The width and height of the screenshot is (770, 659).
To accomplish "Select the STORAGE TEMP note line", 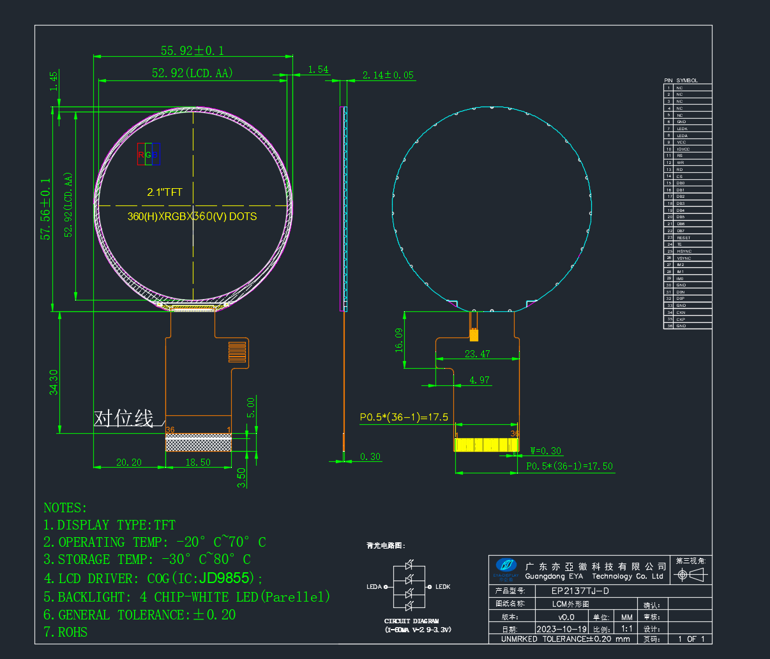I will pos(147,559).
